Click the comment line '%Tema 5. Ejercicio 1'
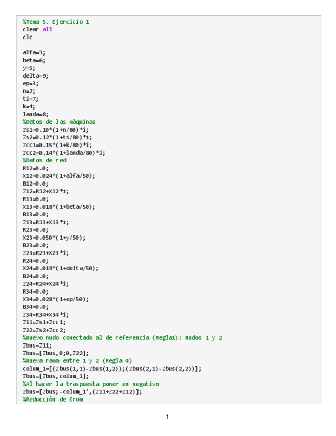Image resolution: width=336 pixels, height=436 pixels. pyautogui.click(x=56, y=22)
